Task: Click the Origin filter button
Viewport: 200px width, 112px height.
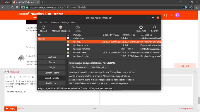Action: (52, 68)
